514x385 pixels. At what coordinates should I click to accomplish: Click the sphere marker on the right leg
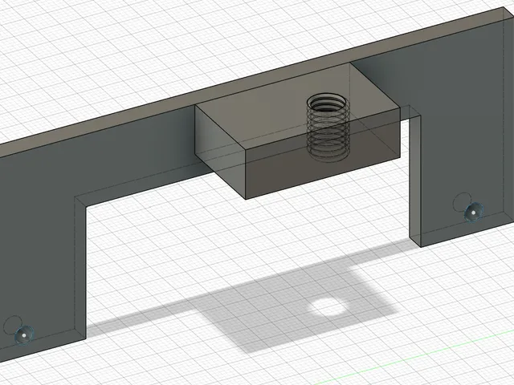[x=474, y=212]
